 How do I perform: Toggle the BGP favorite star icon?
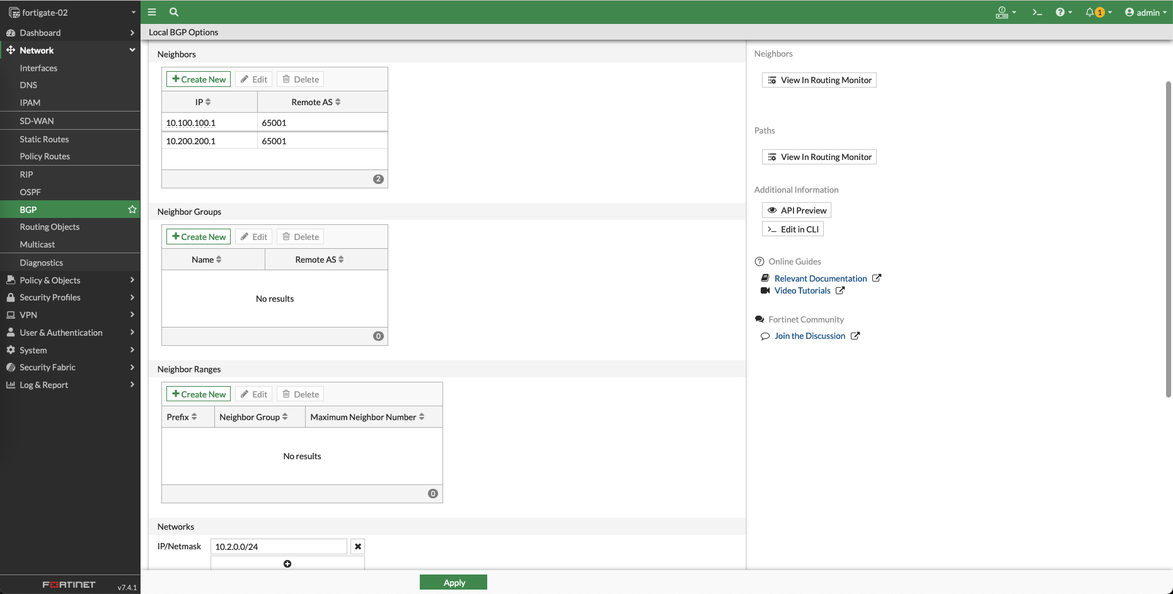(132, 209)
